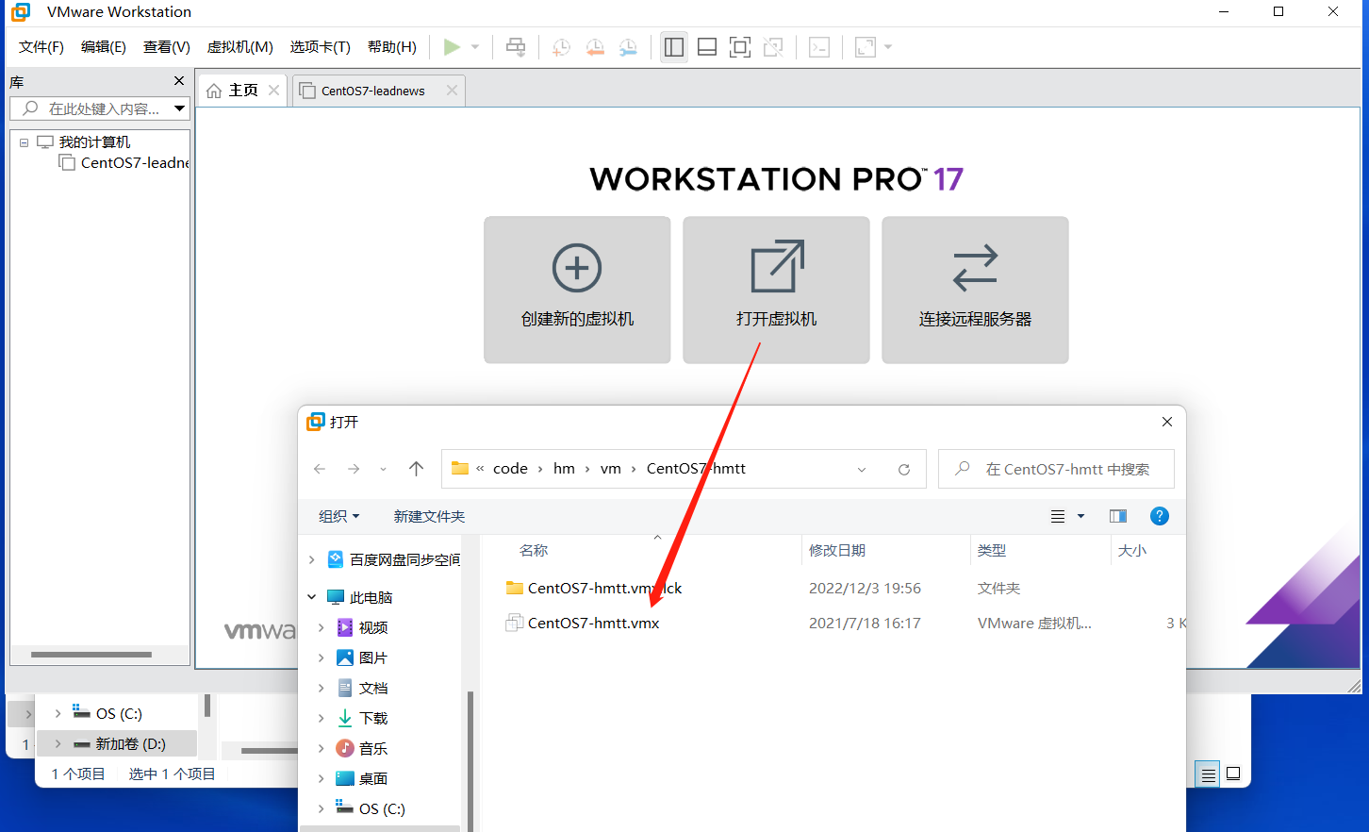
Task: Collapse 此电脑 in navigation pane
Action: [312, 597]
